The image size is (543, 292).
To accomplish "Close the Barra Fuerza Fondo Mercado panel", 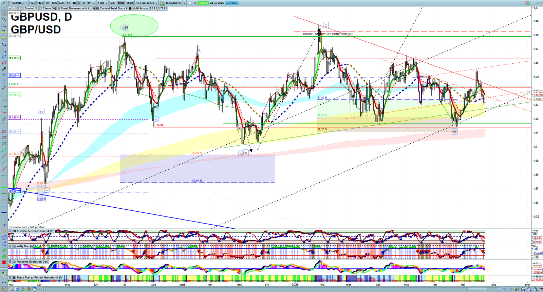I will point(10,277).
